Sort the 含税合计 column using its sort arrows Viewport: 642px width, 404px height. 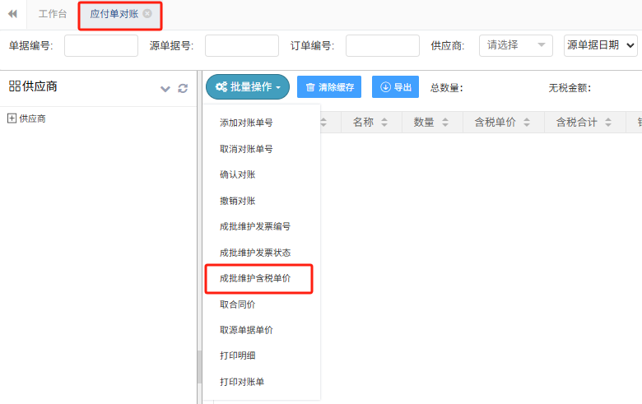[x=608, y=123]
